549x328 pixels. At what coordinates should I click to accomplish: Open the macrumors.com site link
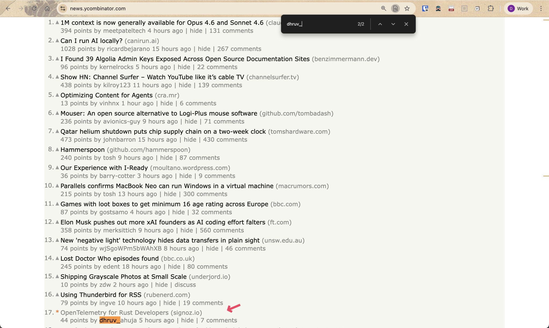(302, 186)
